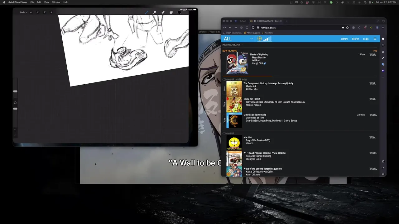This screenshot has height=224, width=399.
Task: Select the Procreate Eraser tool
Action: click(163, 12)
